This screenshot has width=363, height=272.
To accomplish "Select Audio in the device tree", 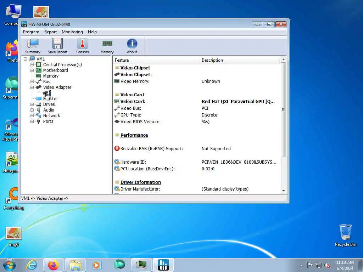I will click(49, 110).
